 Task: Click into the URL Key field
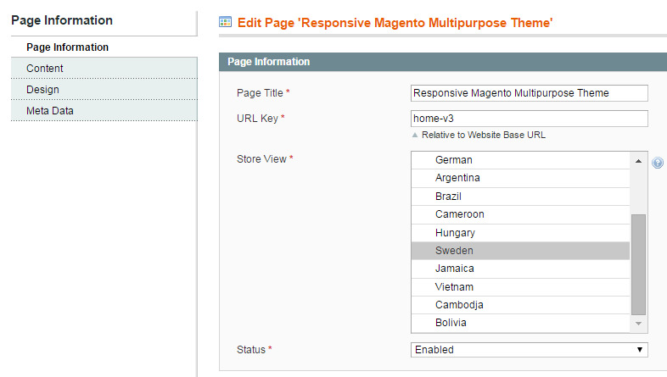(x=530, y=119)
